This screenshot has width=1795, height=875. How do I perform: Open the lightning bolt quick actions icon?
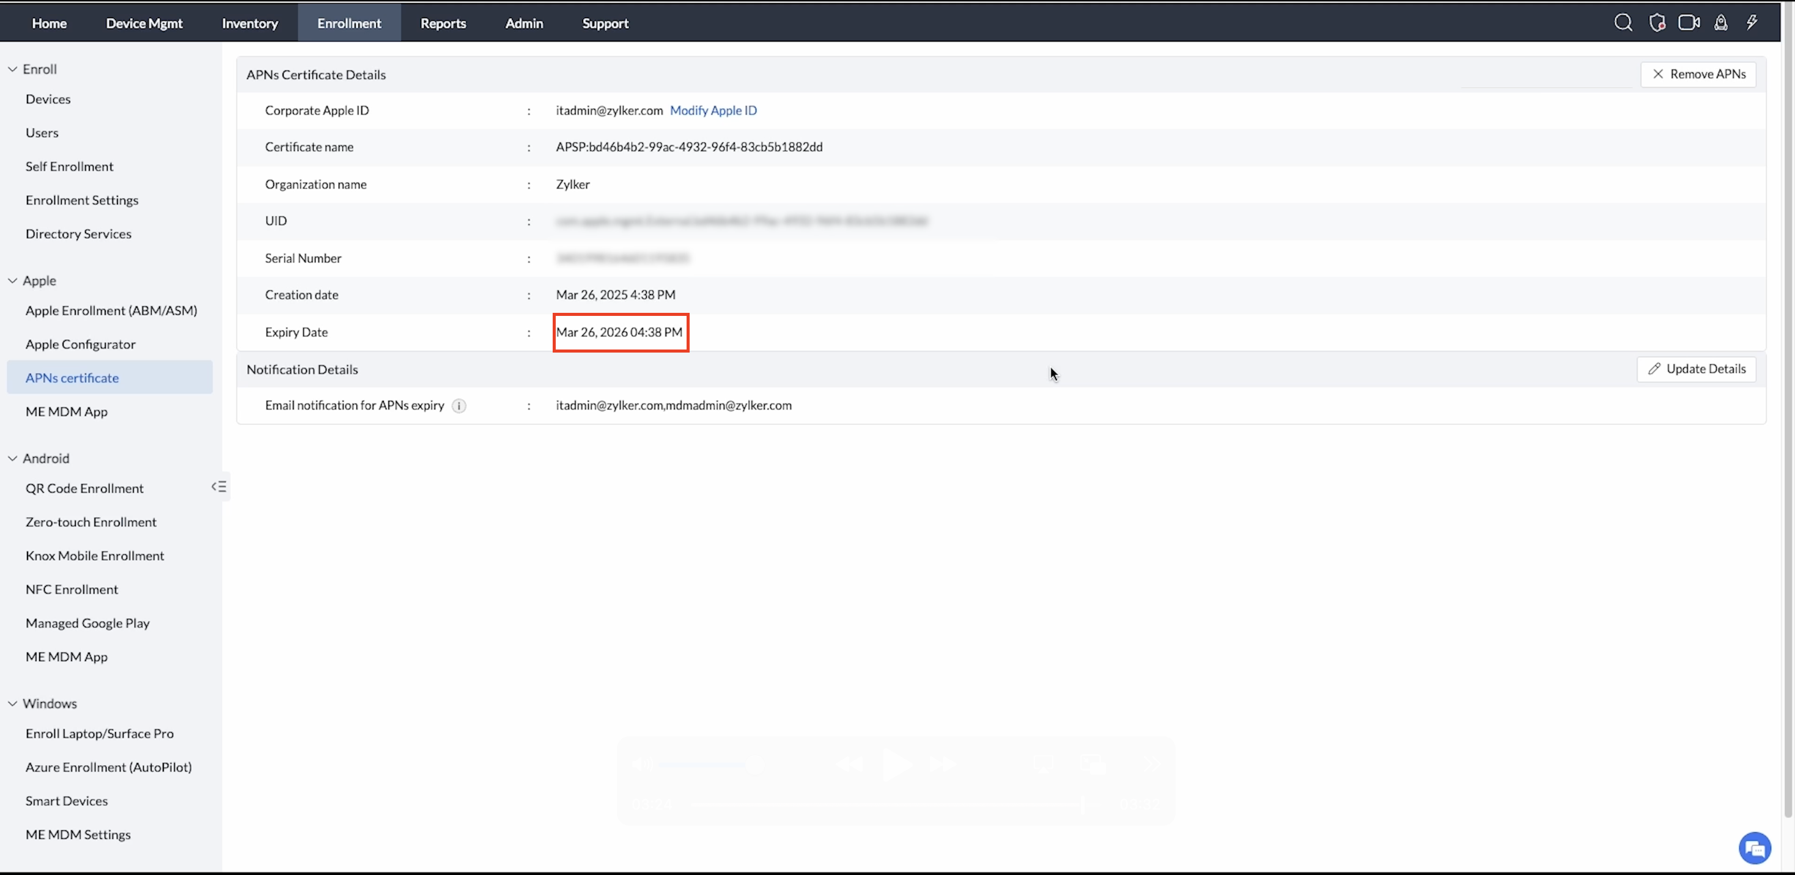tap(1752, 23)
